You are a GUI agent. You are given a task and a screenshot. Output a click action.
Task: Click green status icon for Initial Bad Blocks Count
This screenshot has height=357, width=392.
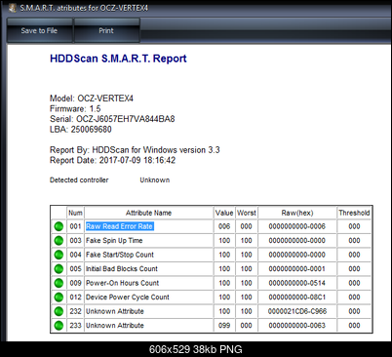[59, 269]
